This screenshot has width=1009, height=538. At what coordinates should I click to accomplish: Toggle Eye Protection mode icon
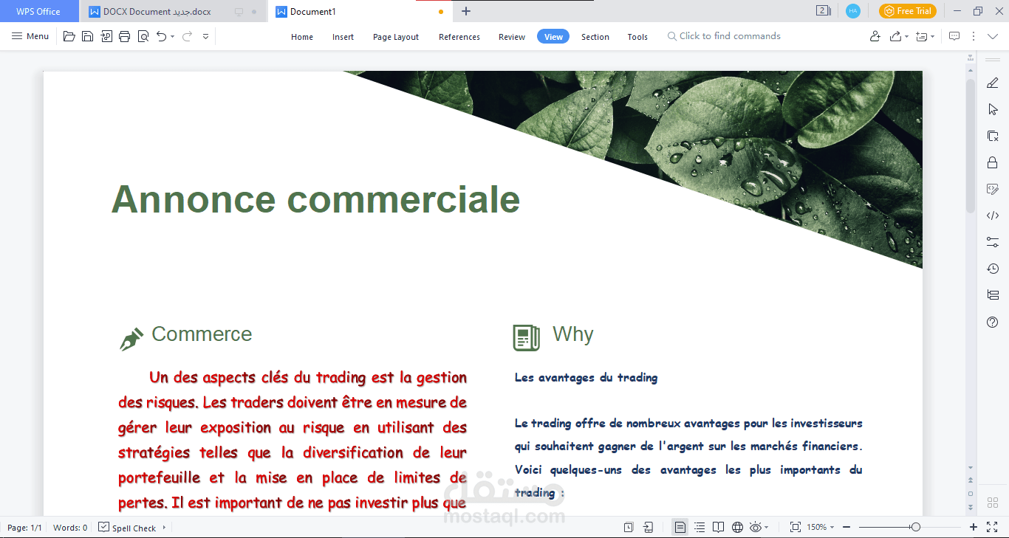click(756, 527)
